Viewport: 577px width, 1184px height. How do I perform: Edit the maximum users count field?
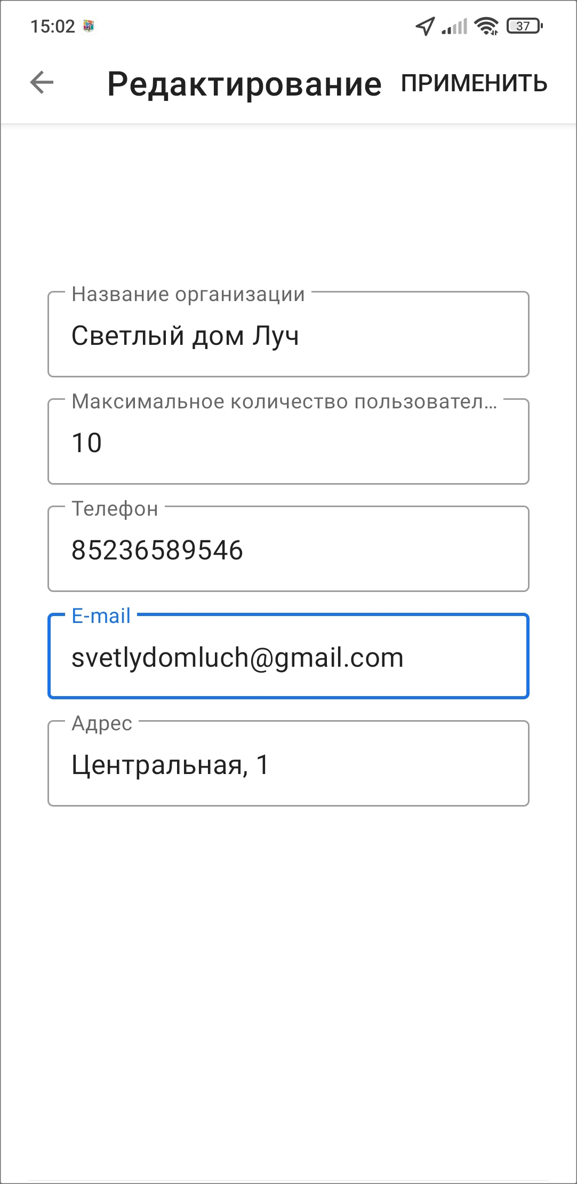click(288, 444)
